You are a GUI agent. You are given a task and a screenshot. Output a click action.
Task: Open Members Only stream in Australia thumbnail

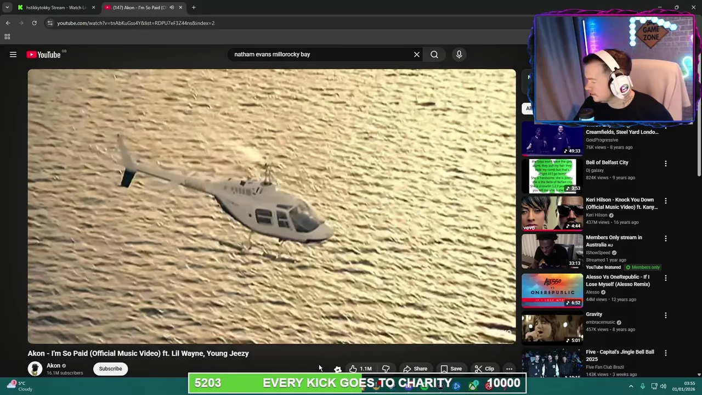coord(552,251)
